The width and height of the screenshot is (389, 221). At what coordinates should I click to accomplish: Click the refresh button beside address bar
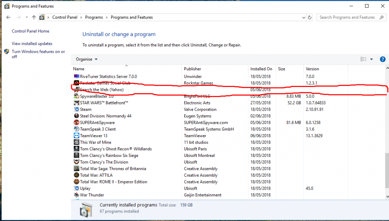(310, 17)
